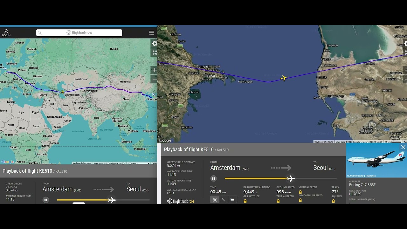Click the Mongolia label on left map

pyautogui.click(x=125, y=82)
